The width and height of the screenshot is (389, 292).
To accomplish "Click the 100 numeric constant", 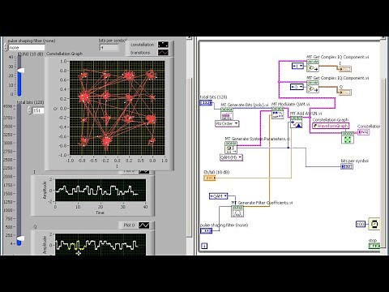I will [x=361, y=224].
